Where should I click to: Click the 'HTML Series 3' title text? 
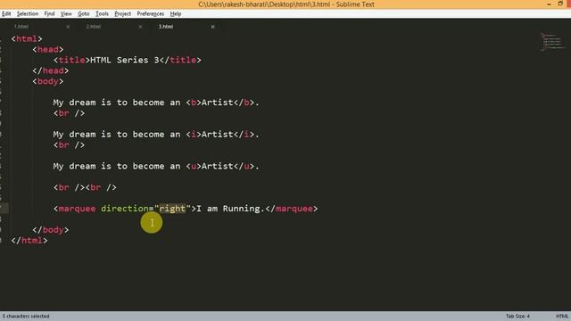pos(125,60)
